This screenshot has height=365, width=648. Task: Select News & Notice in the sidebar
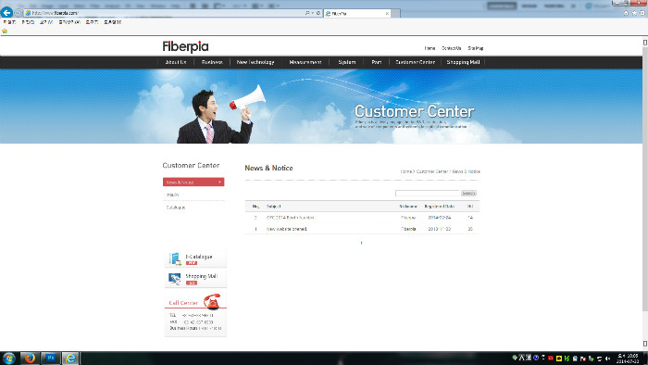tap(193, 182)
